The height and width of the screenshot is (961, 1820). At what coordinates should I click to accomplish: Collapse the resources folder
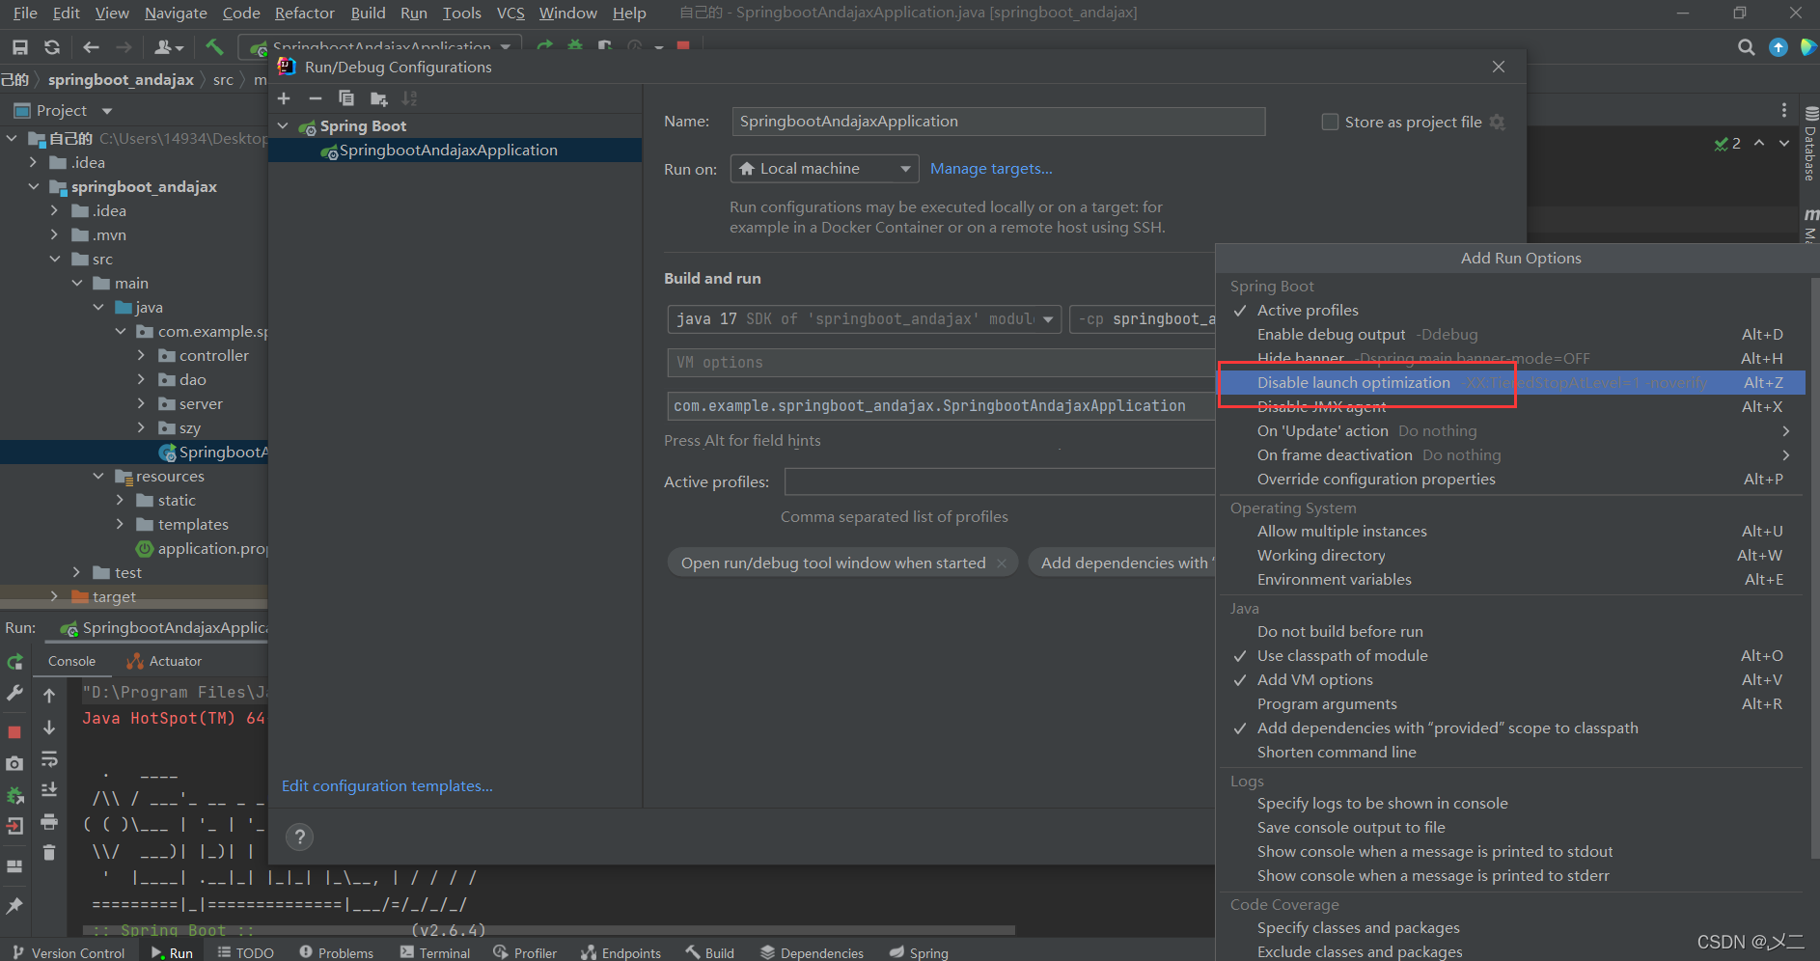point(98,476)
